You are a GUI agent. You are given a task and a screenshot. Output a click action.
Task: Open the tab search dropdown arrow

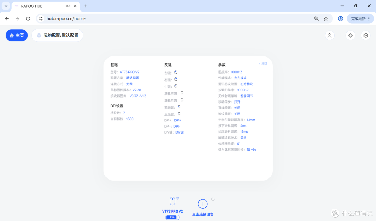[x=6, y=6]
